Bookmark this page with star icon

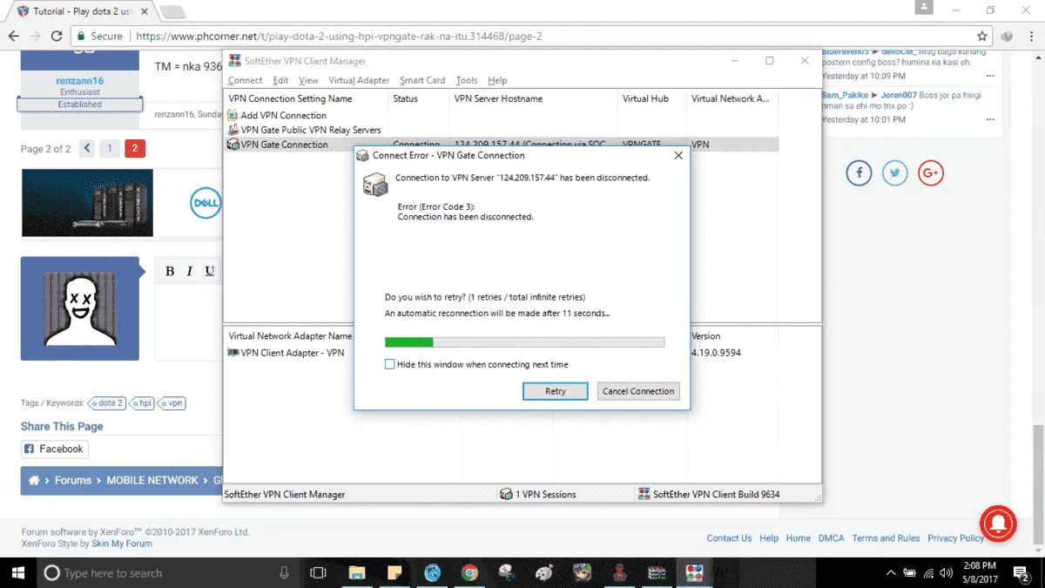pyautogui.click(x=982, y=37)
